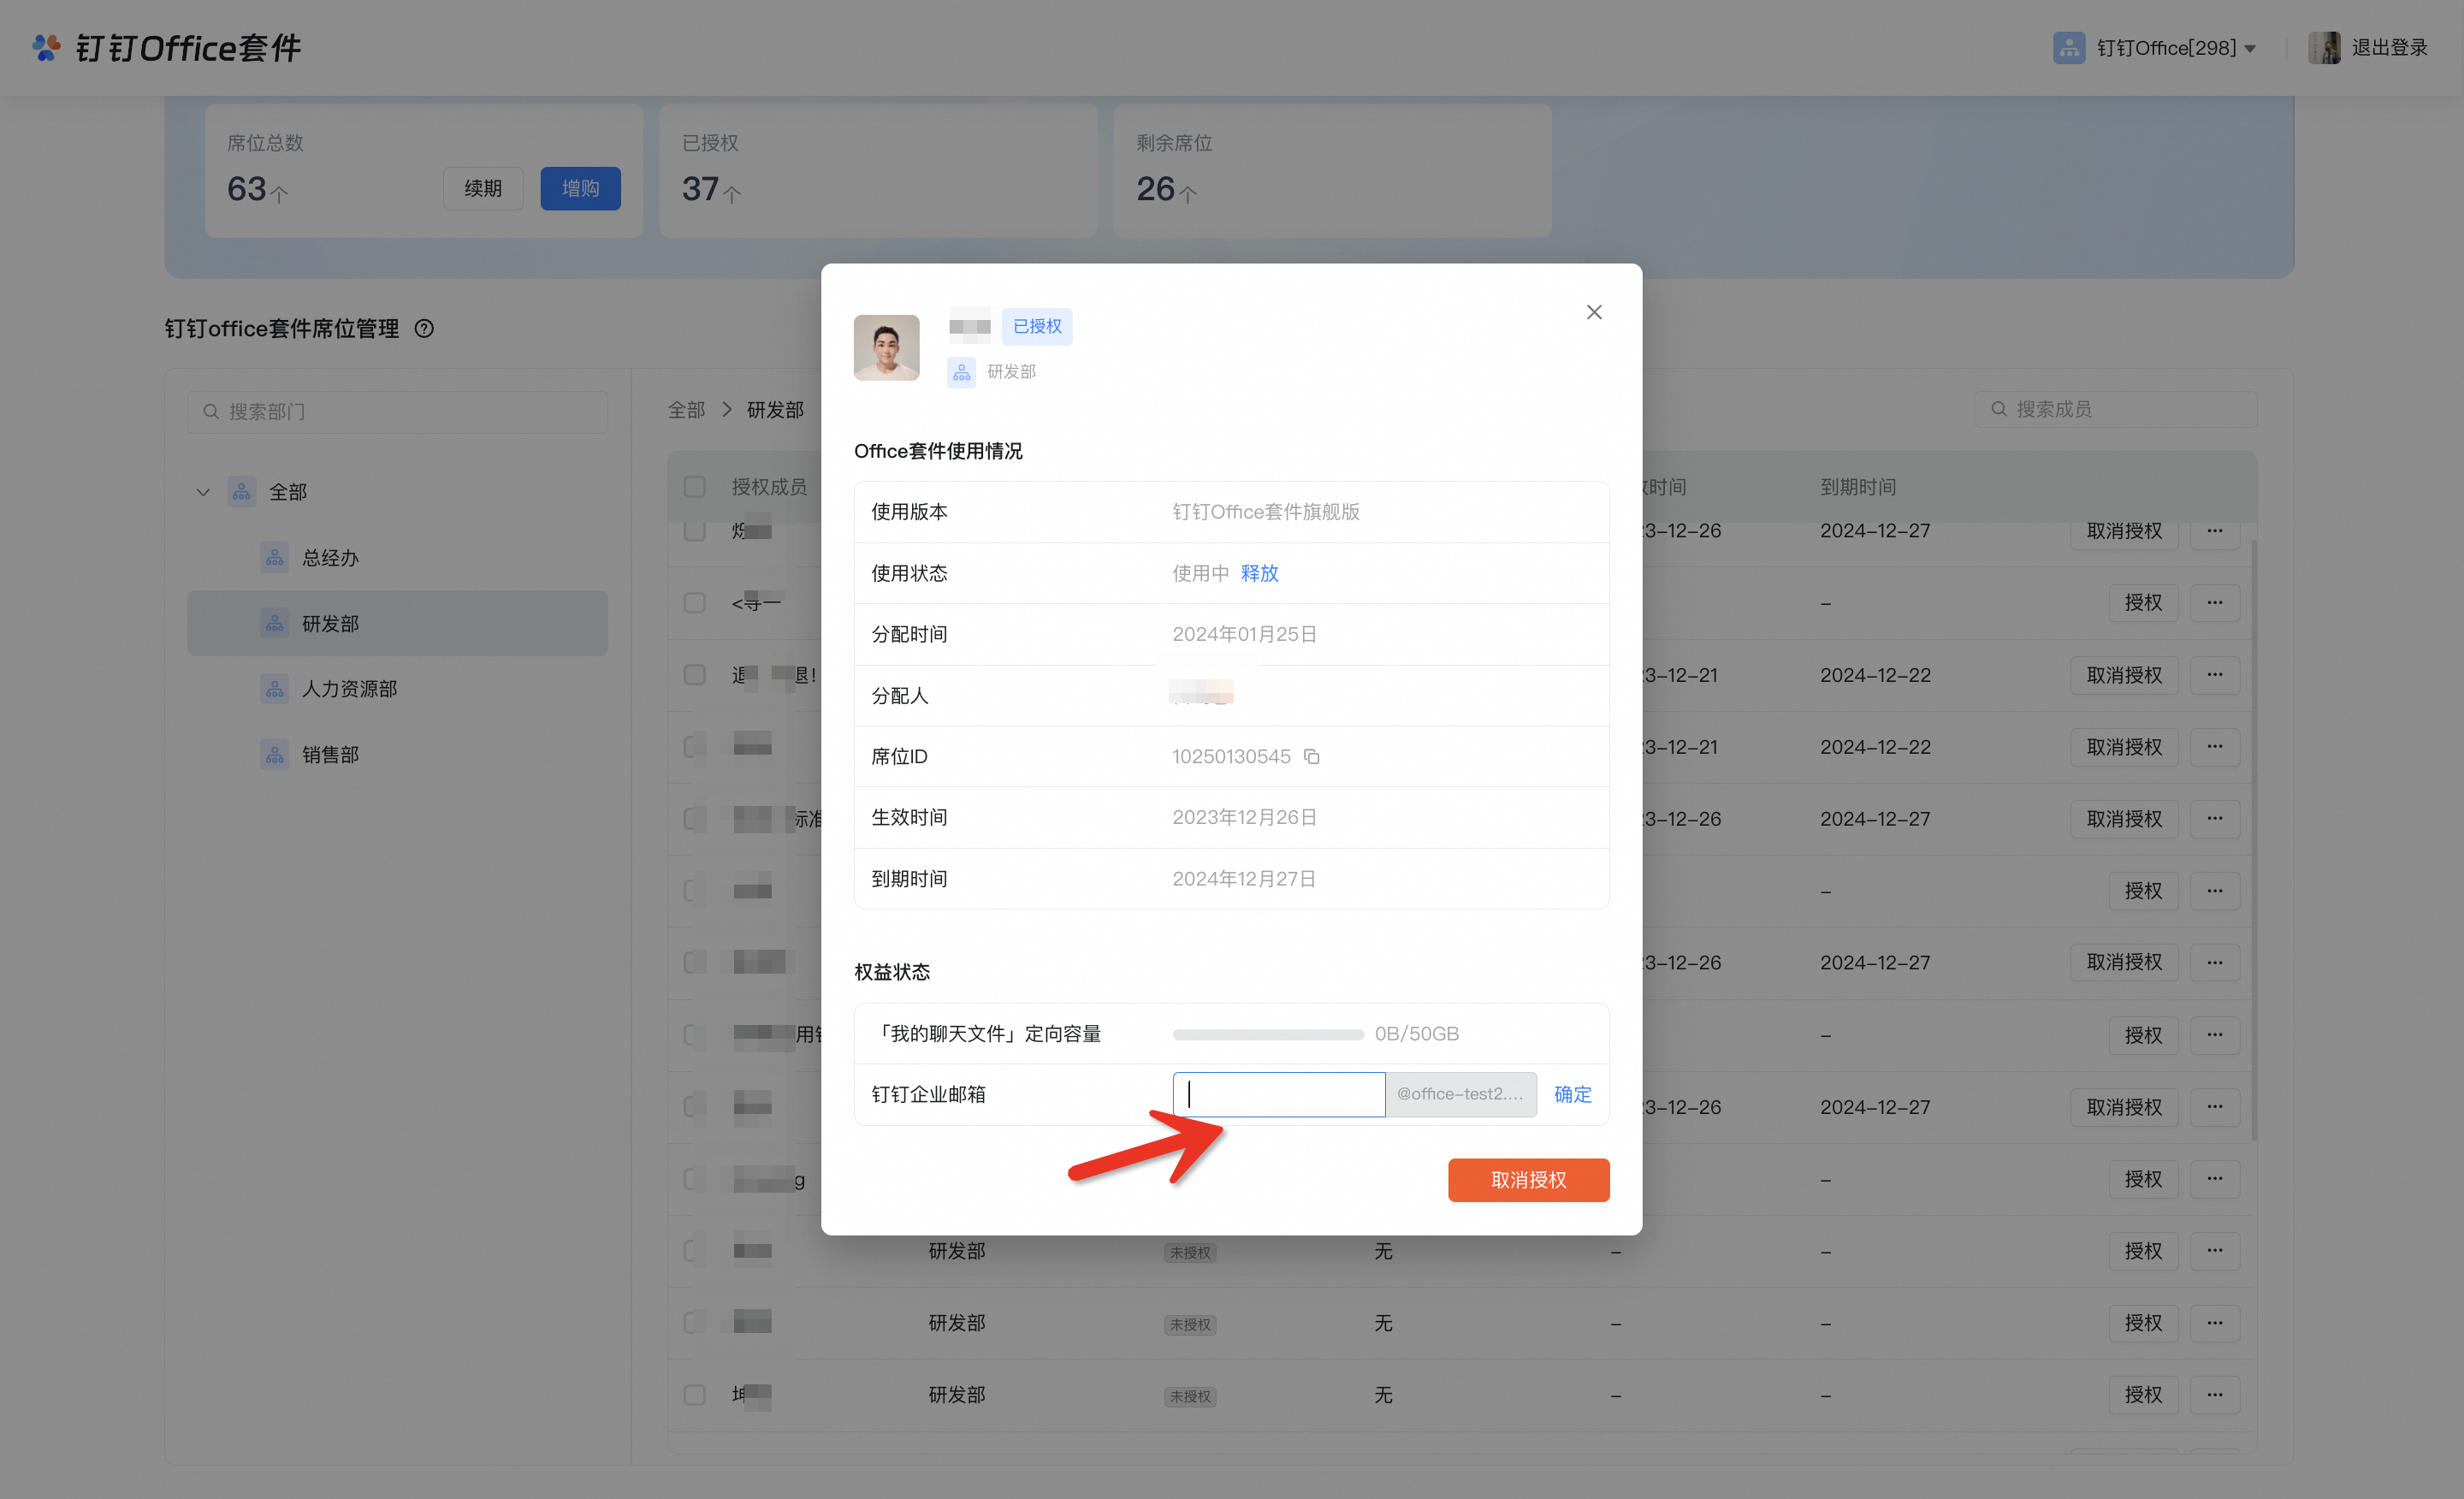The width and height of the screenshot is (2464, 1499).
Task: Collapse the 全部 department tree node
Action: tap(203, 492)
